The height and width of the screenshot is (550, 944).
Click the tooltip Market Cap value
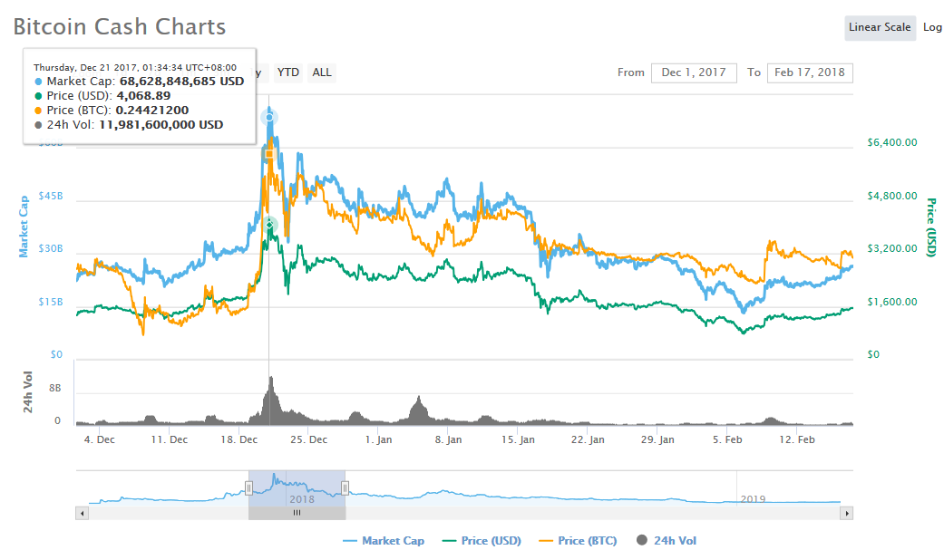(x=181, y=82)
